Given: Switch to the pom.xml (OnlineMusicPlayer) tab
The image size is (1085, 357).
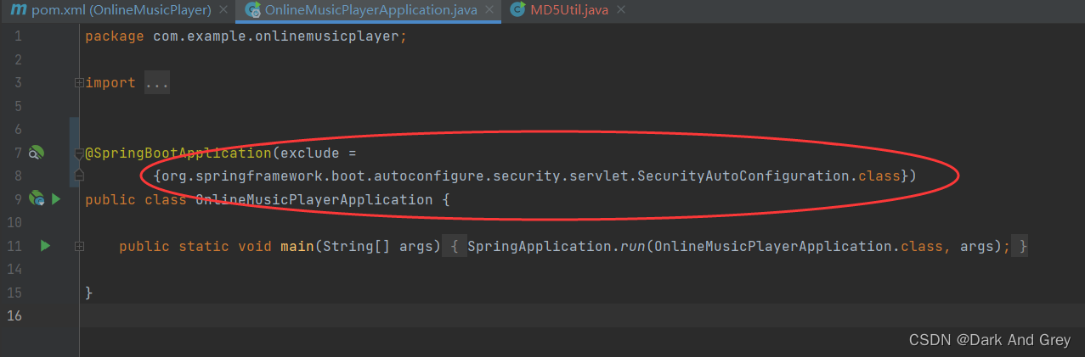Looking at the screenshot, I should coord(121,10).
